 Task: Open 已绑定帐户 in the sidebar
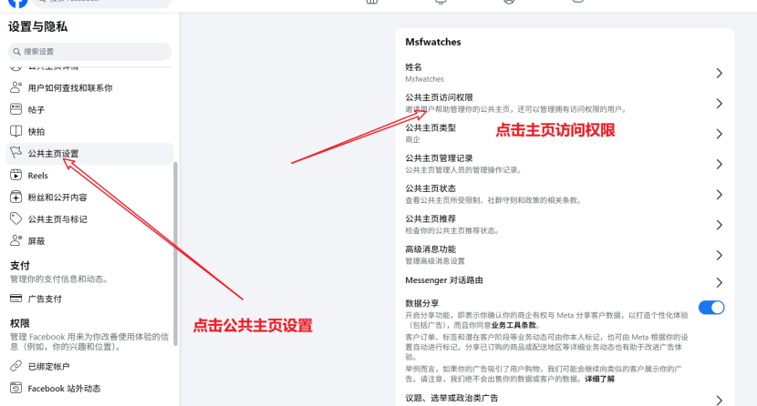(89, 367)
